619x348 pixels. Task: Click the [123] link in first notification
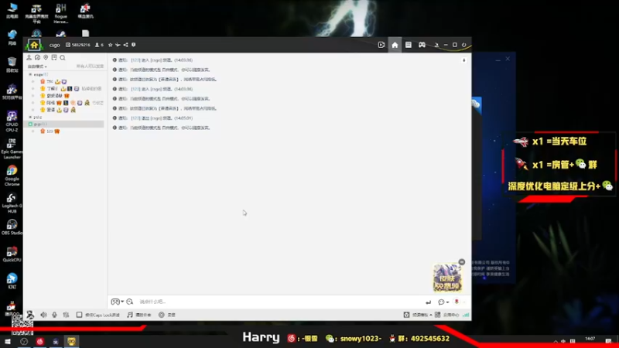135,60
